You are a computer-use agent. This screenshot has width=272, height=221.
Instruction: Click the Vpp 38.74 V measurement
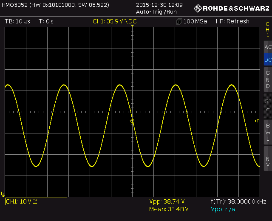(167, 201)
